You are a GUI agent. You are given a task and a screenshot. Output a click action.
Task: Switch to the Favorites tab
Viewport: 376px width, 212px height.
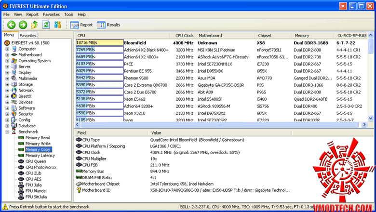point(28,35)
